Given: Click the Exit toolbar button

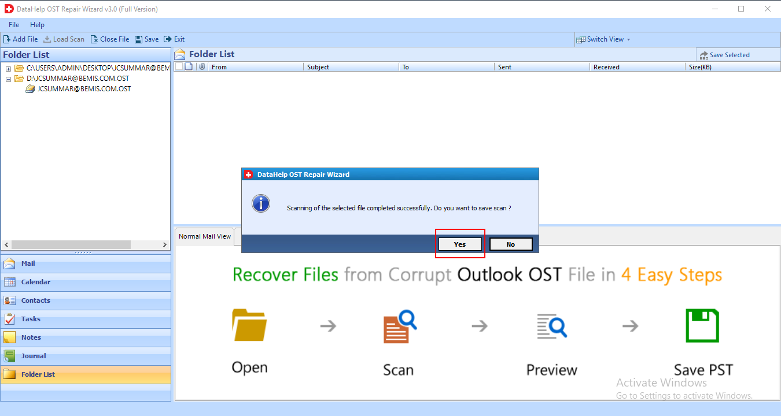Looking at the screenshot, I should point(174,39).
